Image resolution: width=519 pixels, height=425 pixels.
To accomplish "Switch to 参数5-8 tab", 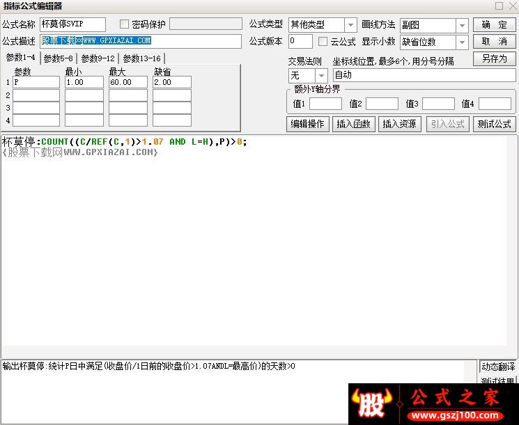I will tap(59, 58).
